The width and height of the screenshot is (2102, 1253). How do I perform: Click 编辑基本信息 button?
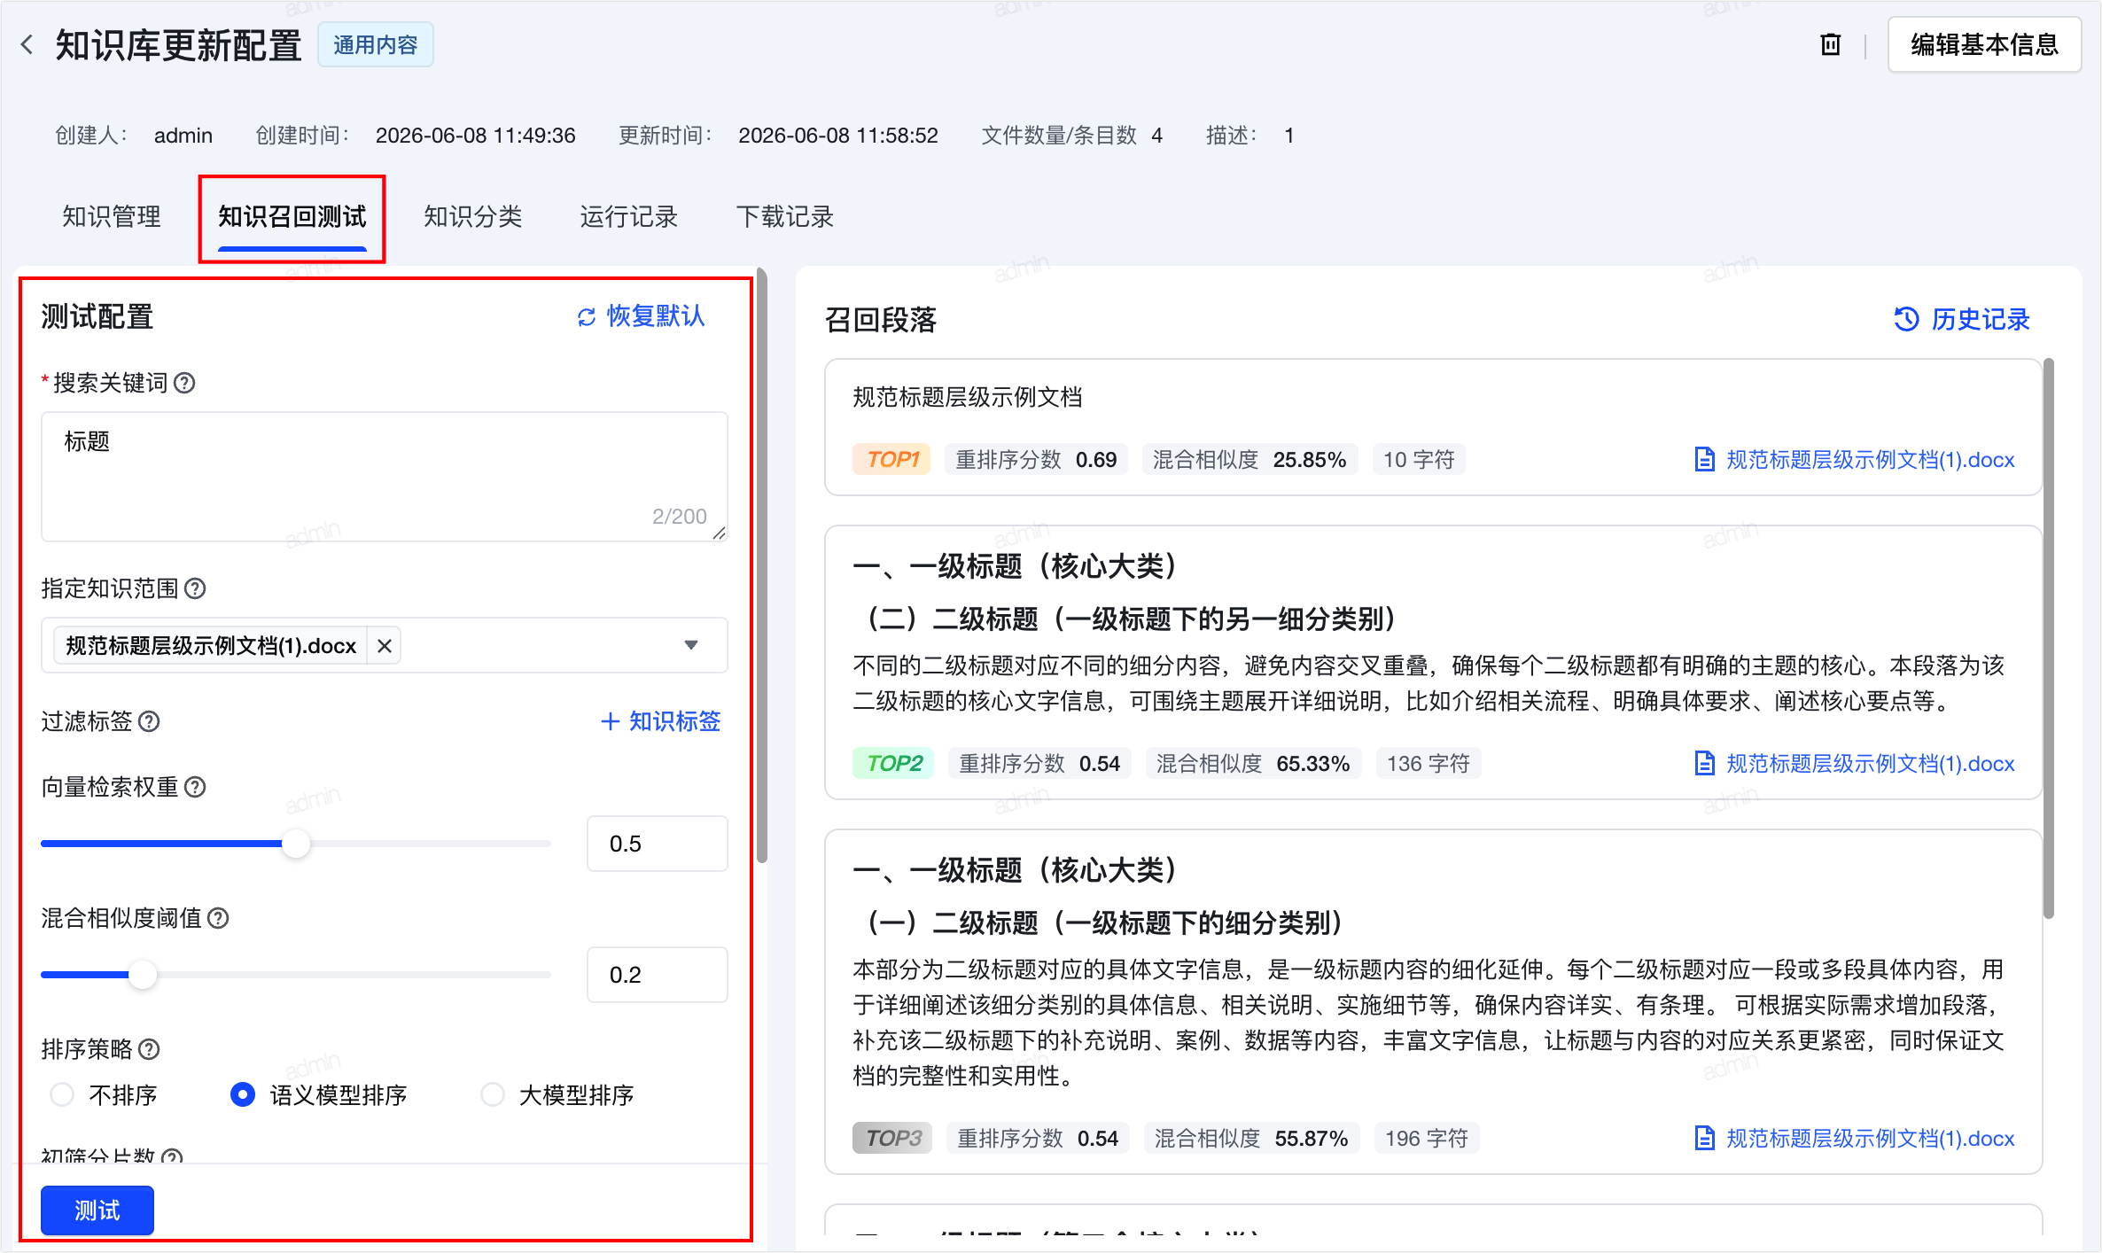(1984, 44)
